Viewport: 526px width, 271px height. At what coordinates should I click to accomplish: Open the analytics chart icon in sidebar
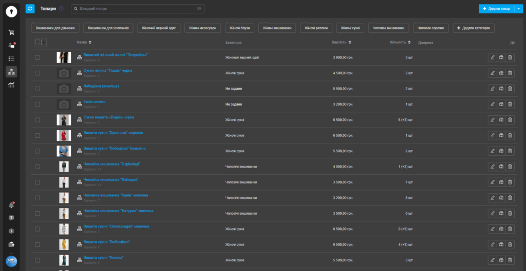(x=11, y=85)
